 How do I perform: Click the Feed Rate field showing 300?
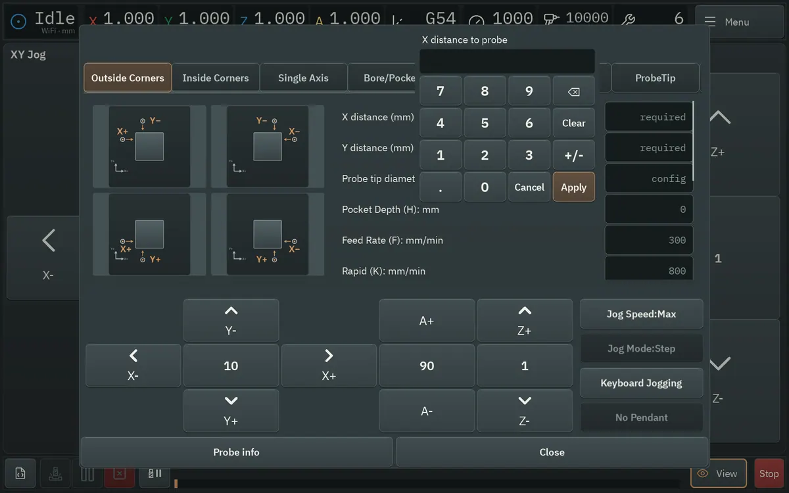tap(648, 241)
